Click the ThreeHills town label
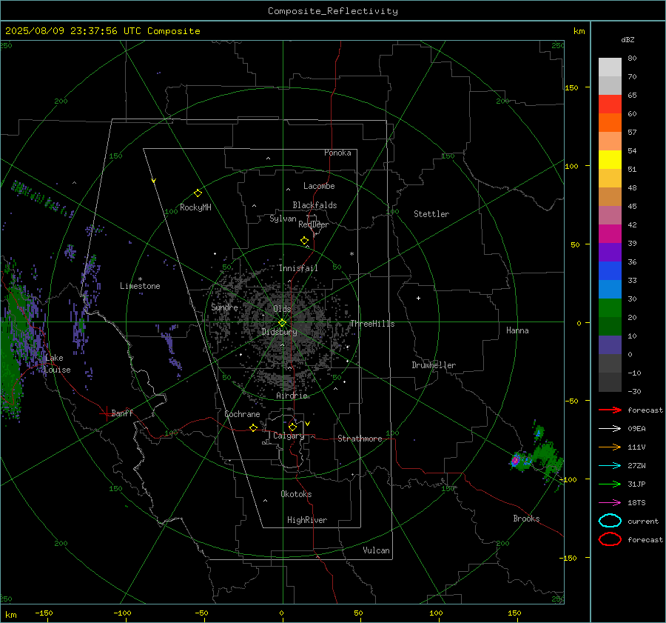Image resolution: width=666 pixels, height=623 pixels. pyautogui.click(x=372, y=324)
